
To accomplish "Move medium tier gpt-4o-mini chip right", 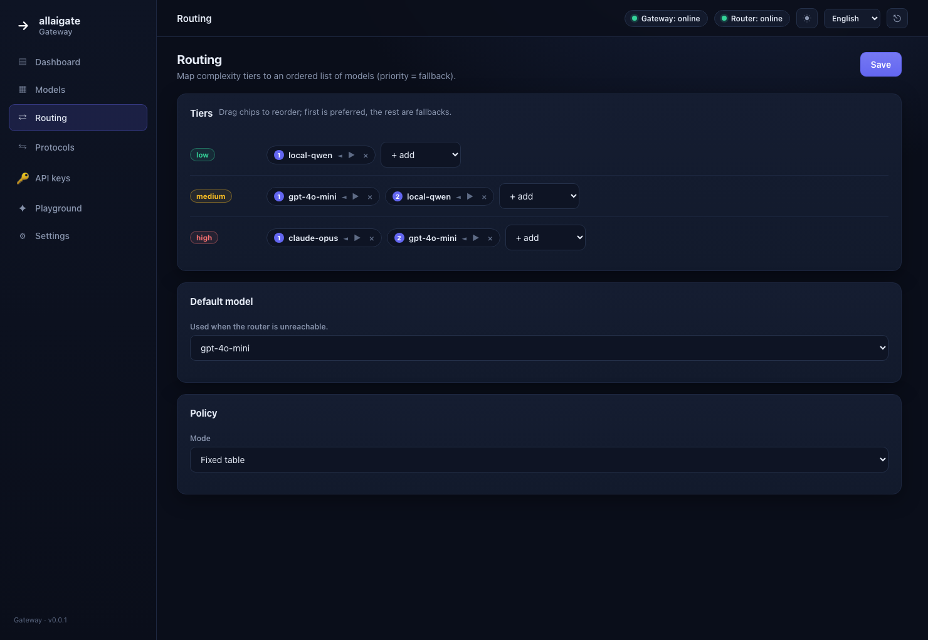I will point(356,196).
